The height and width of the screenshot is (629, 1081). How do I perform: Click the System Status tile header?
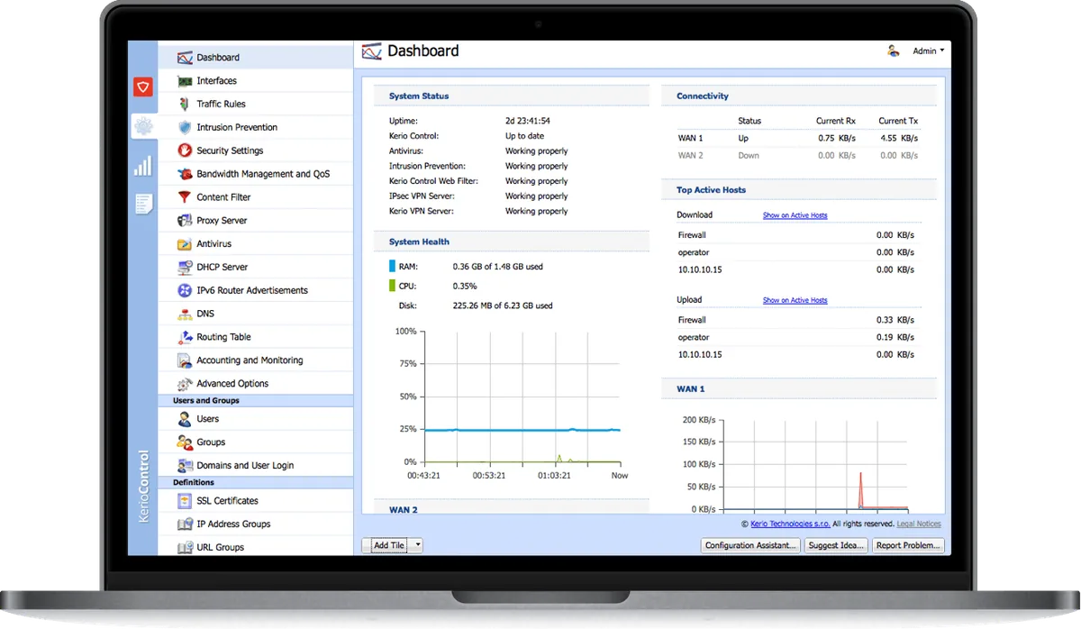[x=512, y=96]
